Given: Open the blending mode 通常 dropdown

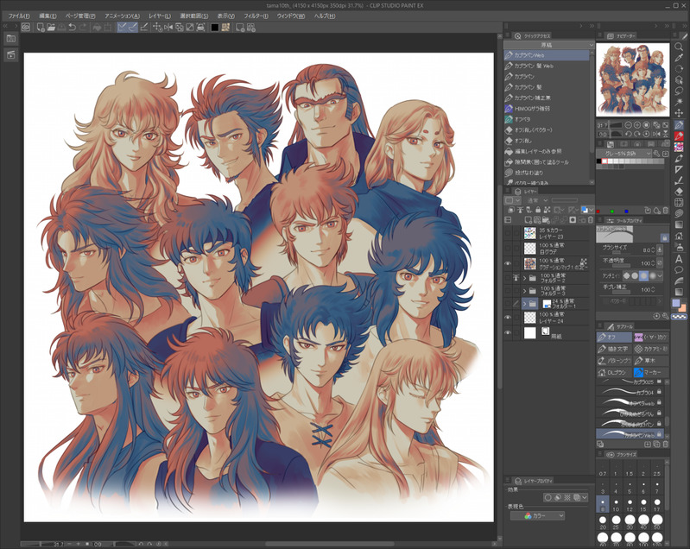Looking at the screenshot, I should coord(537,200).
